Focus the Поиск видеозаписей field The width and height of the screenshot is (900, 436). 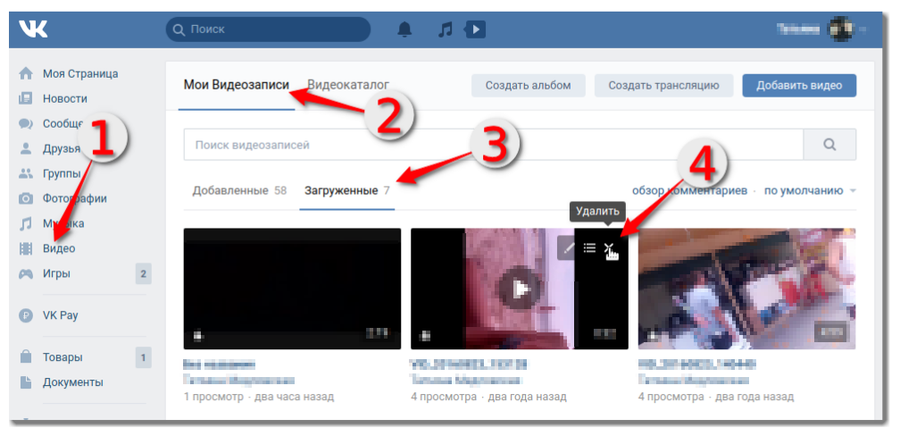[494, 144]
